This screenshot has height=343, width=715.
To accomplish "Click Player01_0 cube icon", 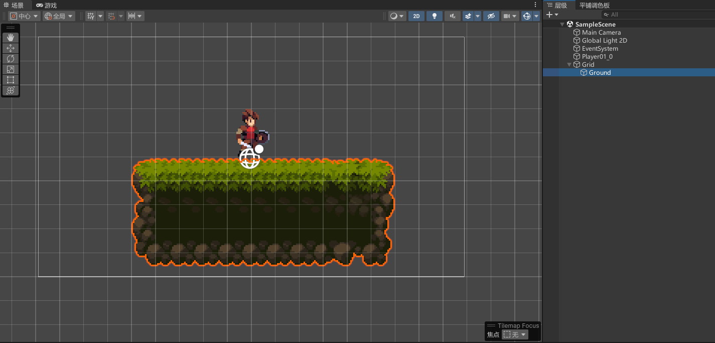I will point(577,56).
